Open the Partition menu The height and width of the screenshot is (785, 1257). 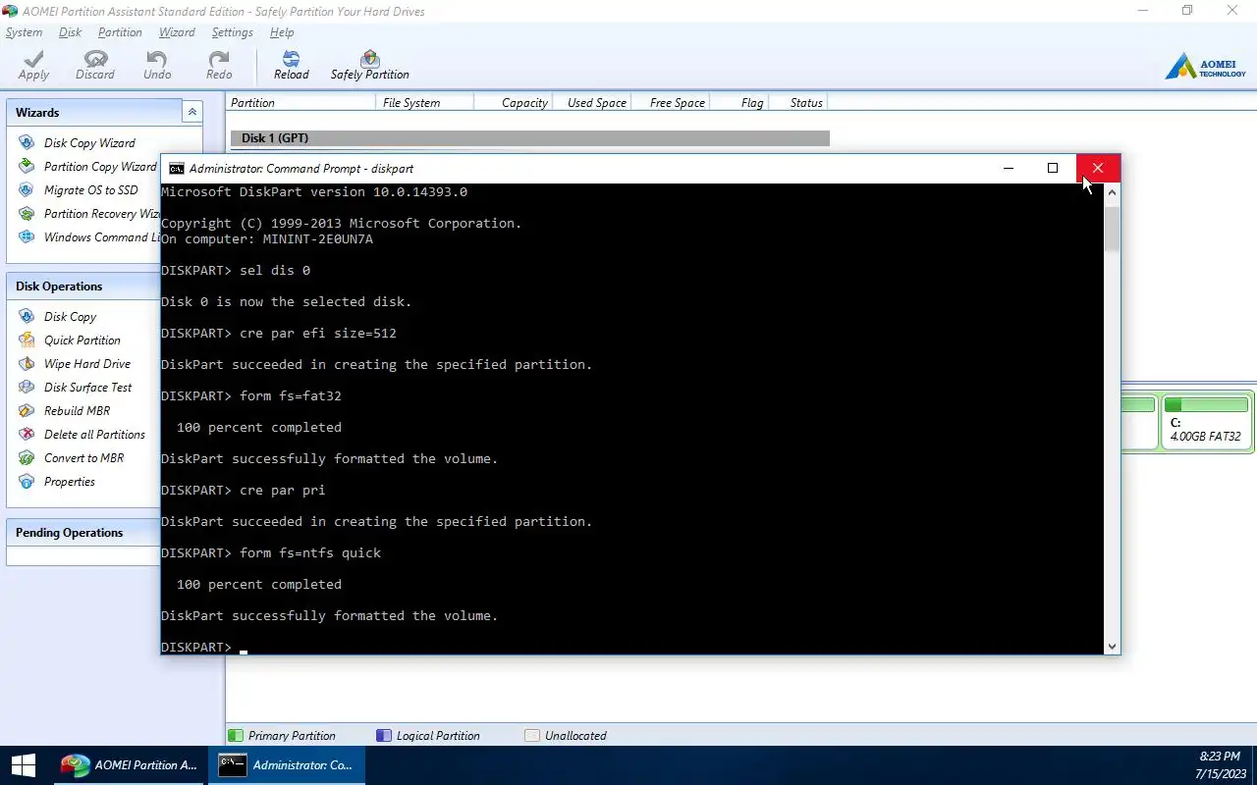point(120,32)
